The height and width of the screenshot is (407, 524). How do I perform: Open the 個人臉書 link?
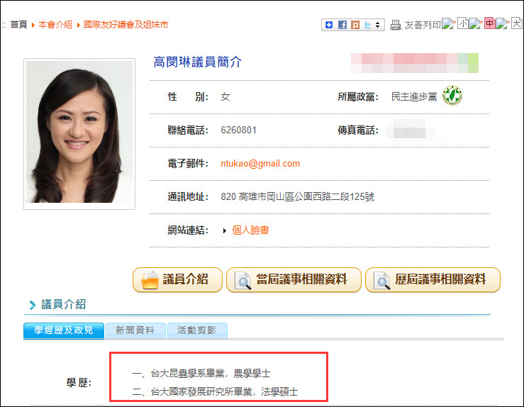click(250, 230)
